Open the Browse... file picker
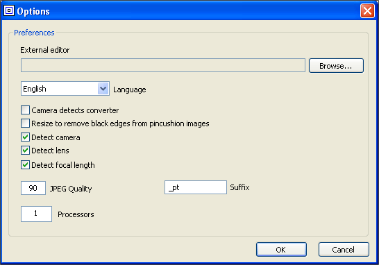The width and height of the screenshot is (379, 265). pyautogui.click(x=336, y=65)
